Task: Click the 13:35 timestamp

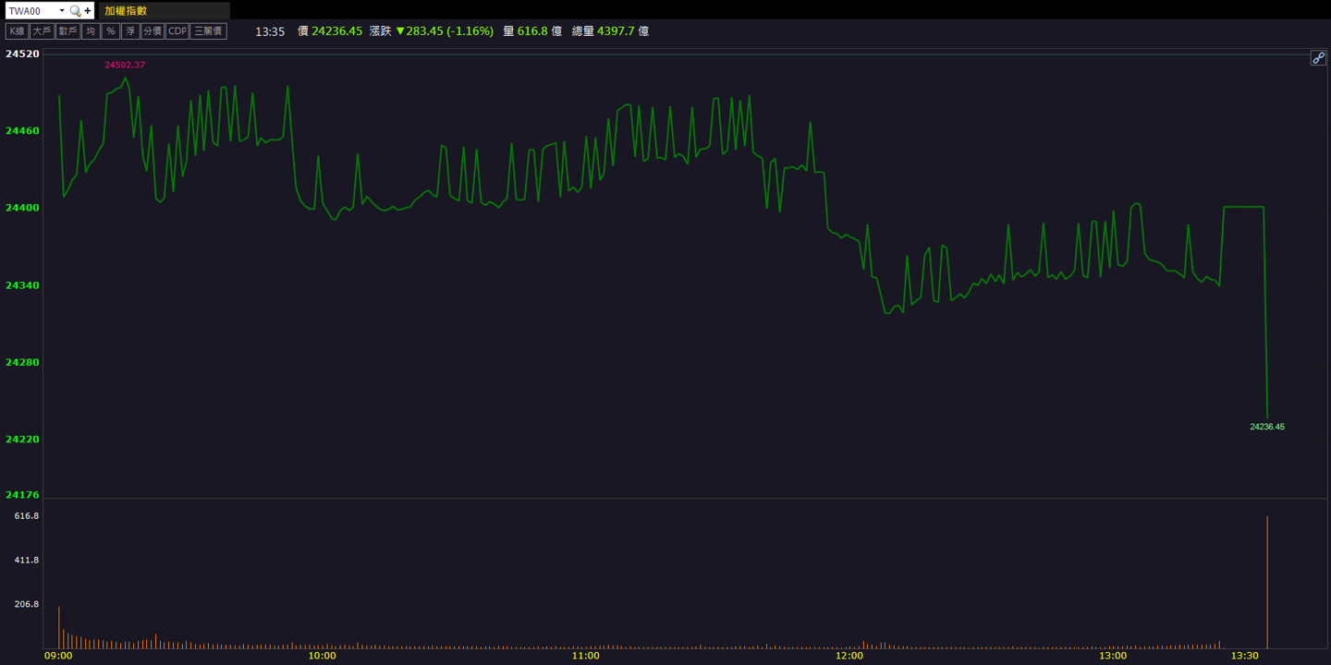Action: pos(270,30)
